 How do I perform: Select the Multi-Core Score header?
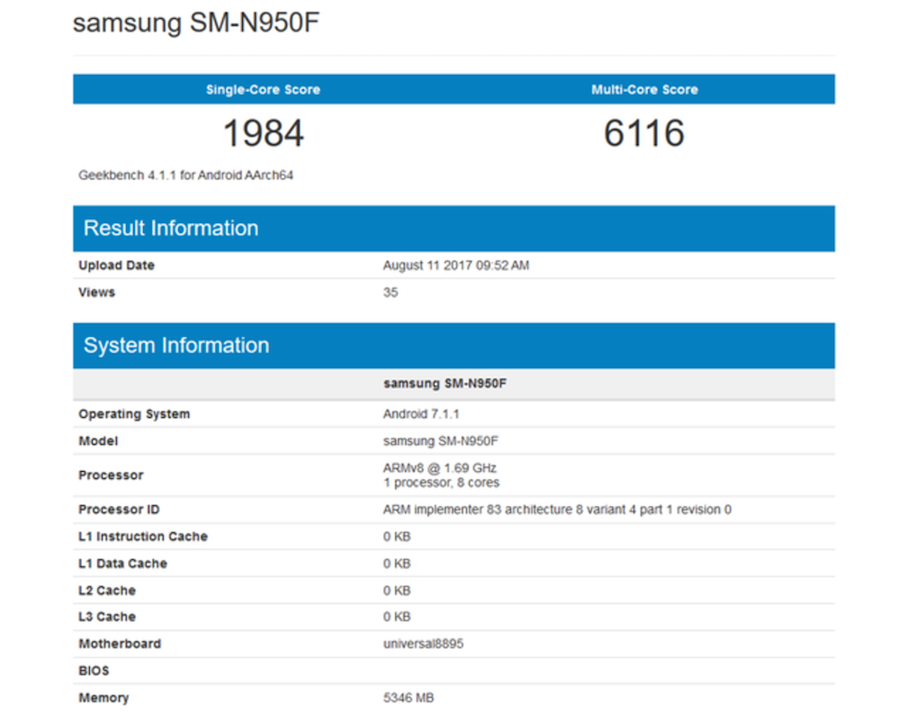click(x=644, y=89)
